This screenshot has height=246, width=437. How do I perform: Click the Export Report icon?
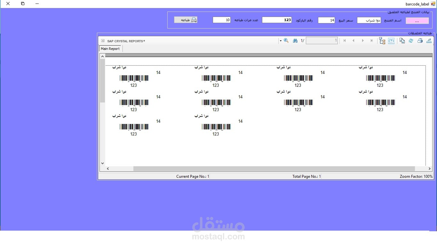pyautogui.click(x=429, y=41)
